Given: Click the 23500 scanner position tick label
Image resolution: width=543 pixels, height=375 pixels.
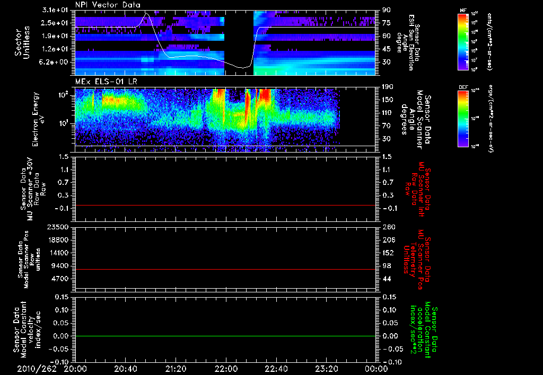Looking at the screenshot, I should tap(57, 227).
